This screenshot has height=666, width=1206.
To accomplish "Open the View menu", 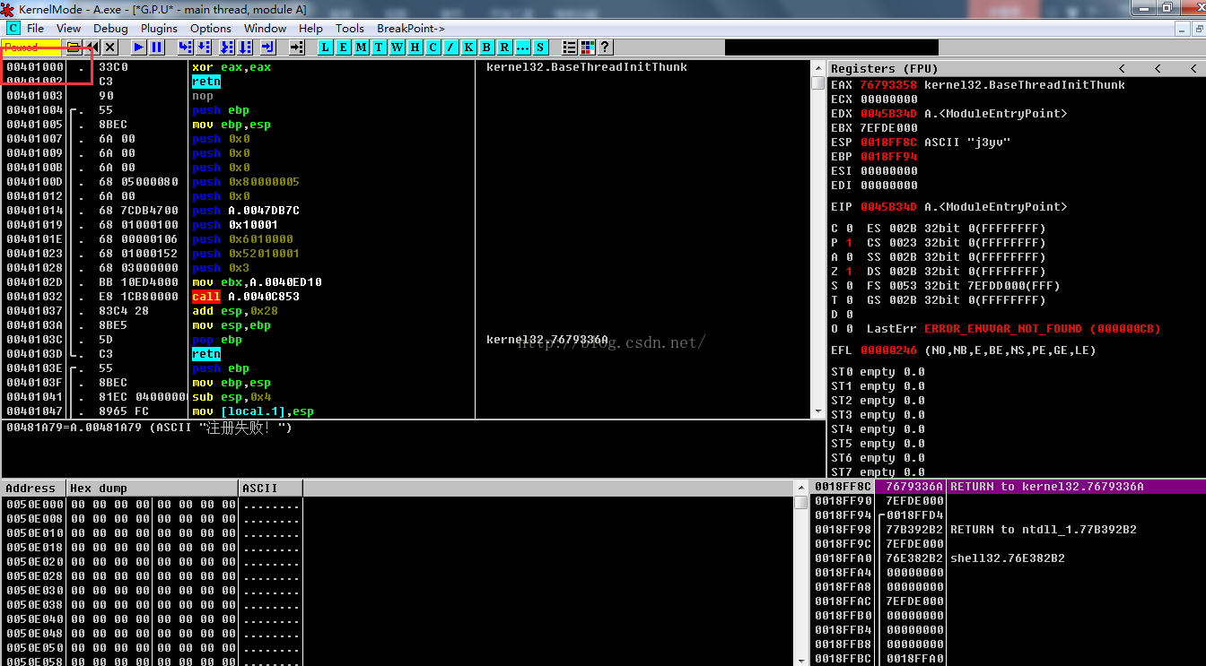I will [x=68, y=29].
